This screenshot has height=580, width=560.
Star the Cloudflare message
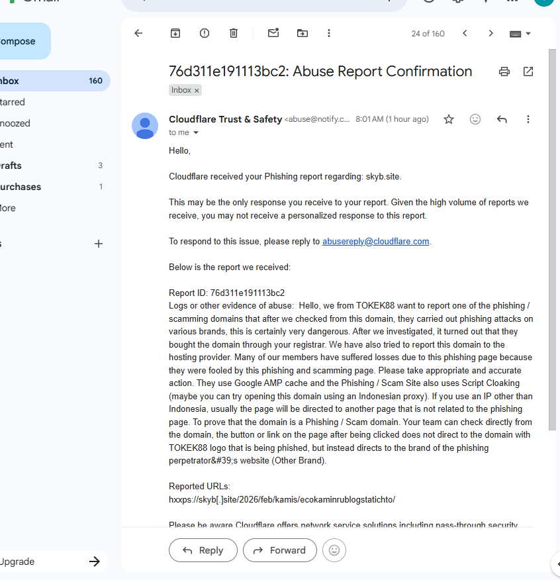pyautogui.click(x=449, y=119)
